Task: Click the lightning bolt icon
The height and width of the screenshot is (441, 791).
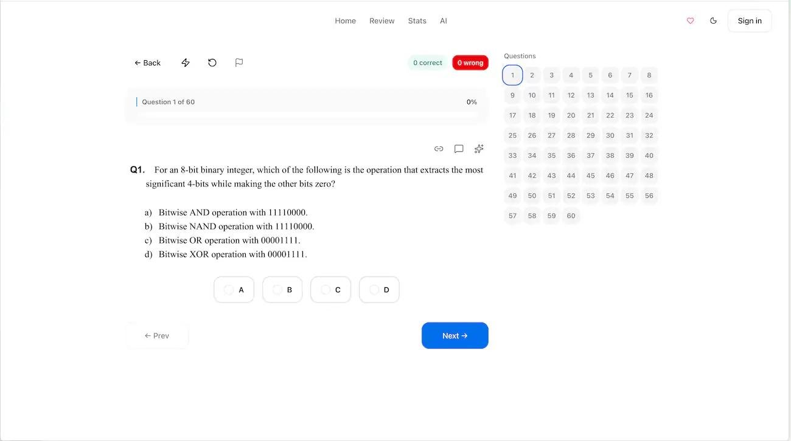Action: [186, 63]
